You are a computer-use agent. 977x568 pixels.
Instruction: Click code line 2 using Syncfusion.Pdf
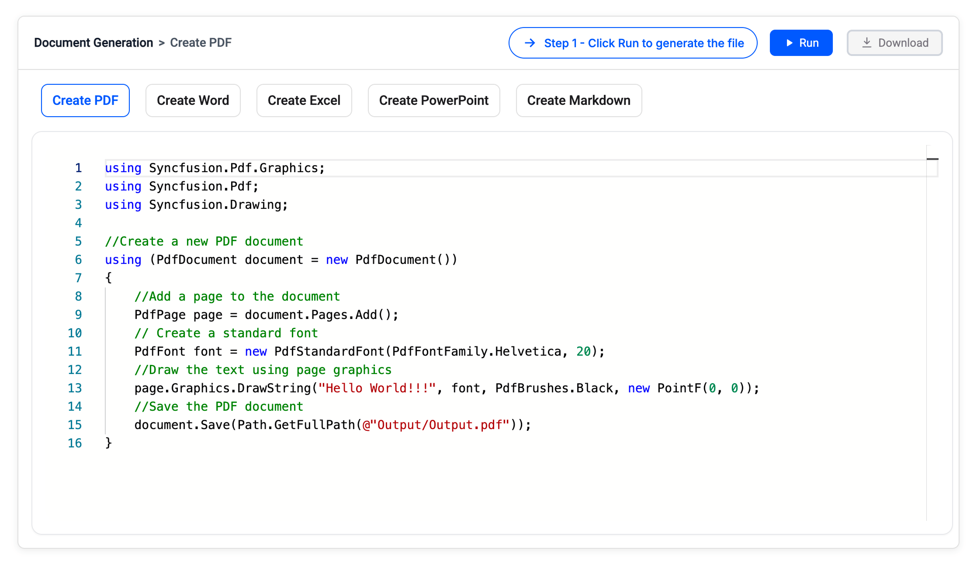coord(182,187)
